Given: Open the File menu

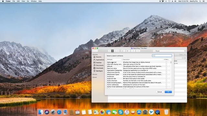Looking at the screenshot, I should point(14,1).
